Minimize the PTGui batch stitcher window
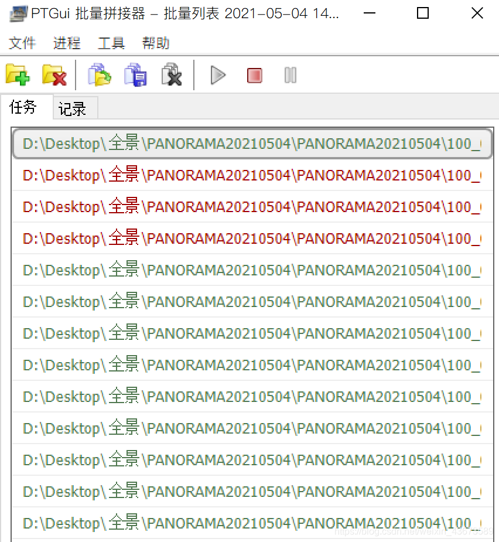The image size is (499, 542). point(370,13)
